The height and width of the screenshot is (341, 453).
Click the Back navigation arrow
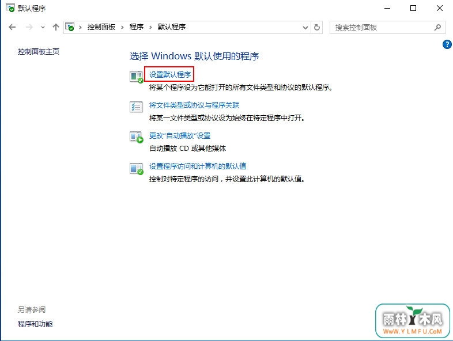[x=12, y=27]
